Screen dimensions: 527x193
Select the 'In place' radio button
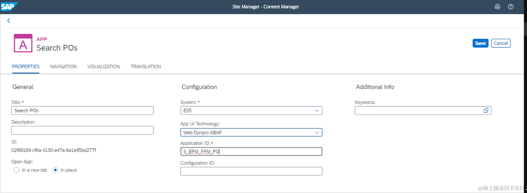[55, 170]
